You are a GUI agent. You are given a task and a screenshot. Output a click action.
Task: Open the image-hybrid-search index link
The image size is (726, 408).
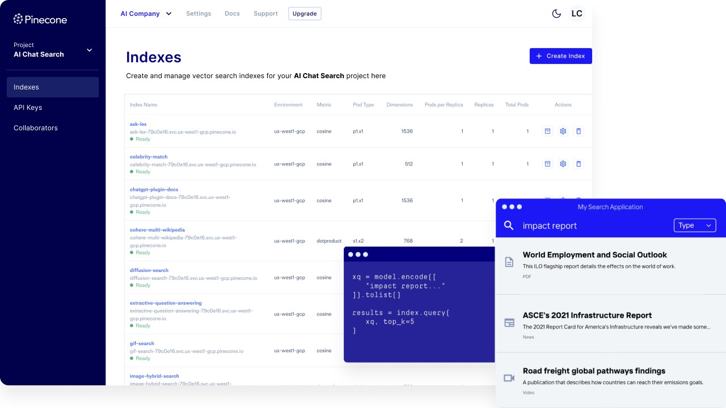(154, 376)
